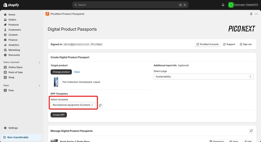Pin the PicoNext app using pin icon
261x142 pixels.
(x=251, y=14)
